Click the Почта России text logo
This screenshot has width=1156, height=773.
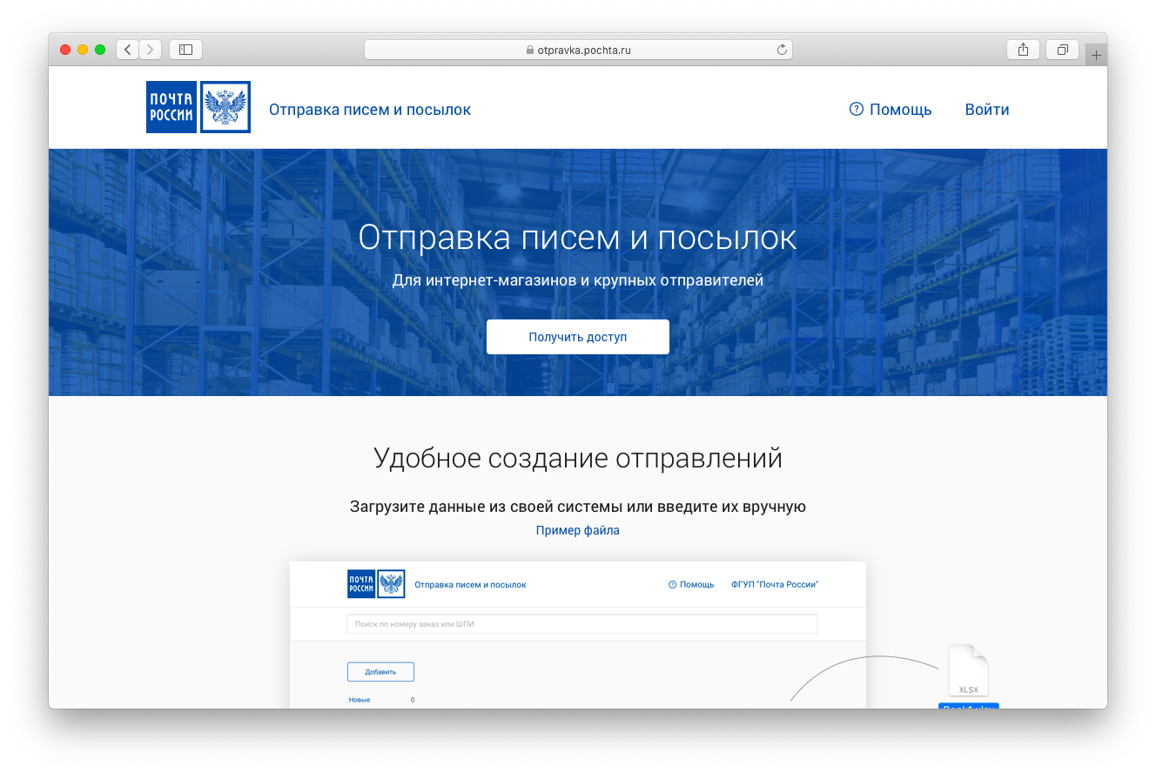click(171, 107)
